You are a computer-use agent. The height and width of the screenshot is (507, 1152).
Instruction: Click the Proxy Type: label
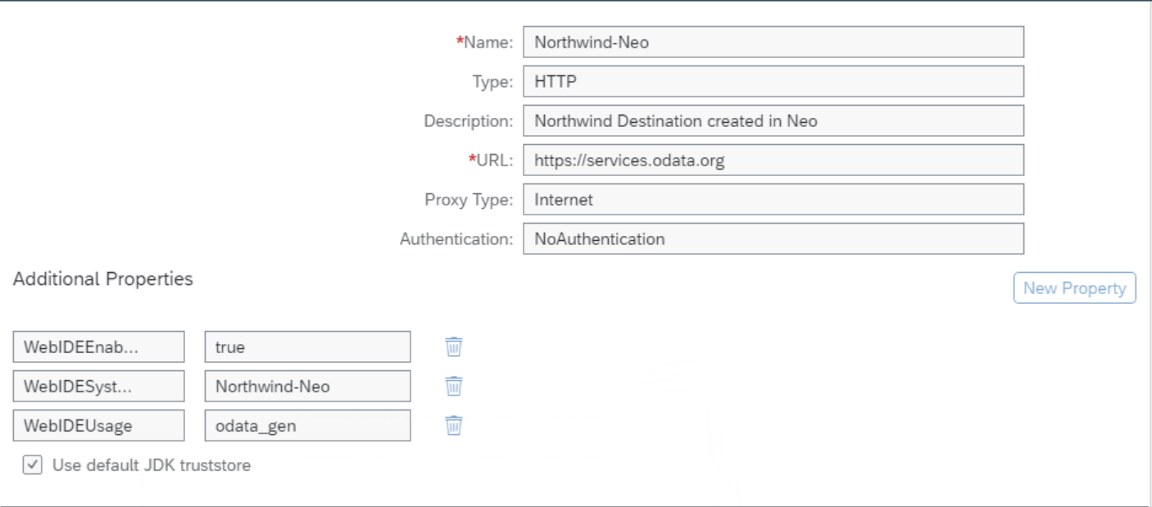click(469, 200)
